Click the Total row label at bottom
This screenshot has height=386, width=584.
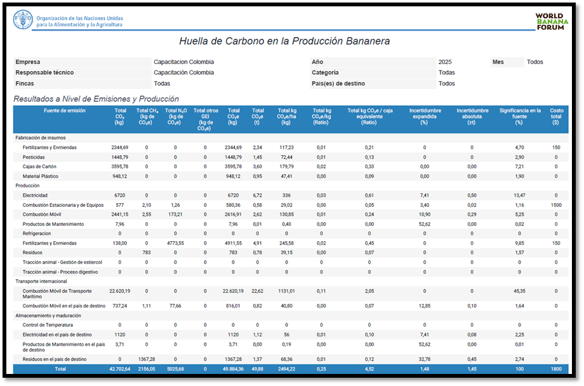60,369
